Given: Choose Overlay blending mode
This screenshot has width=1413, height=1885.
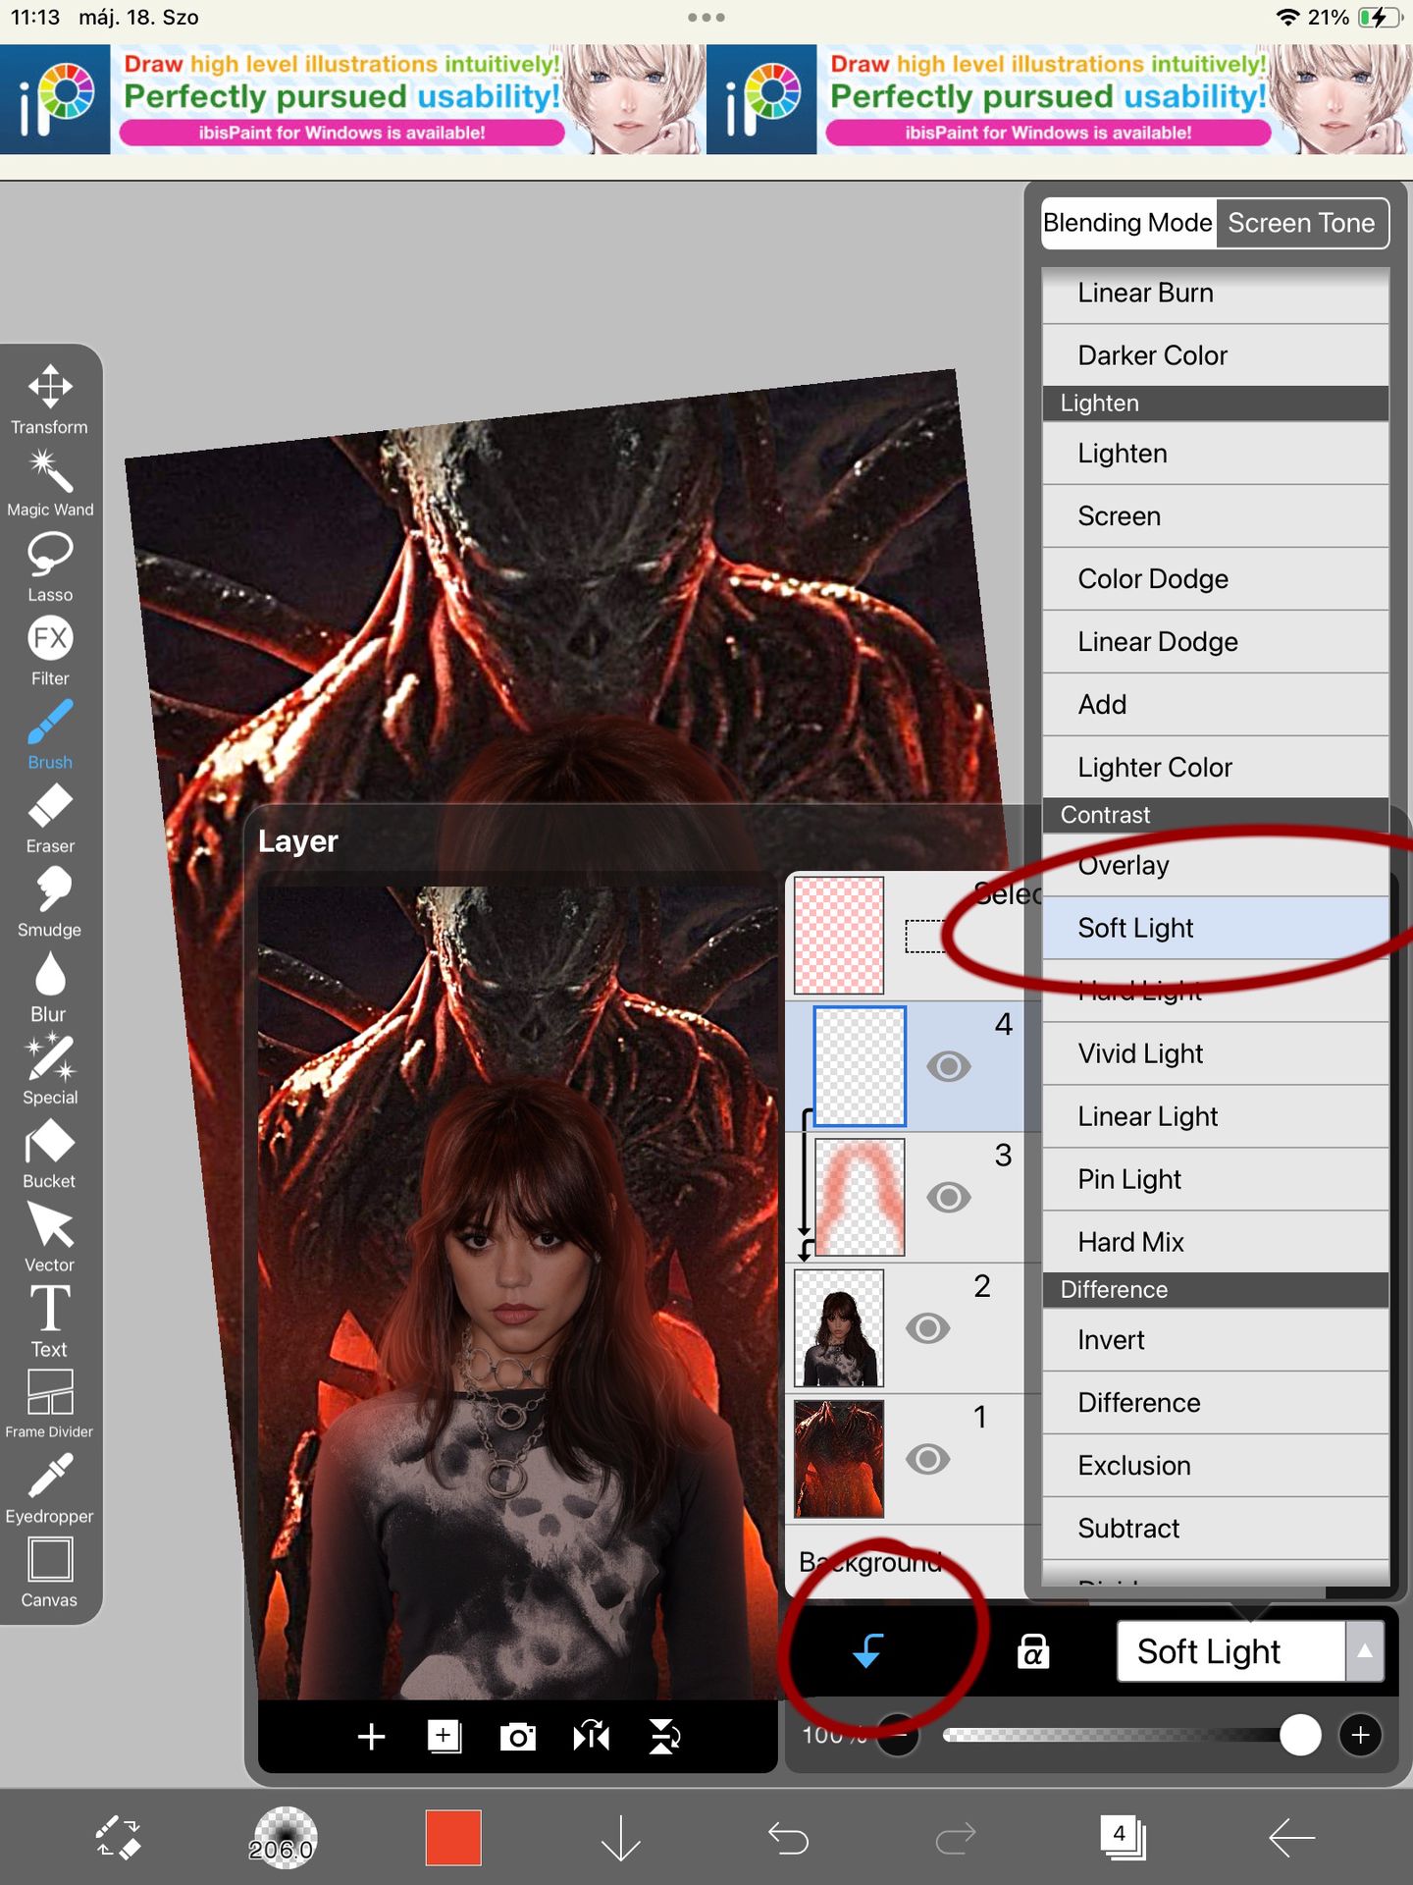Looking at the screenshot, I should click(x=1216, y=865).
